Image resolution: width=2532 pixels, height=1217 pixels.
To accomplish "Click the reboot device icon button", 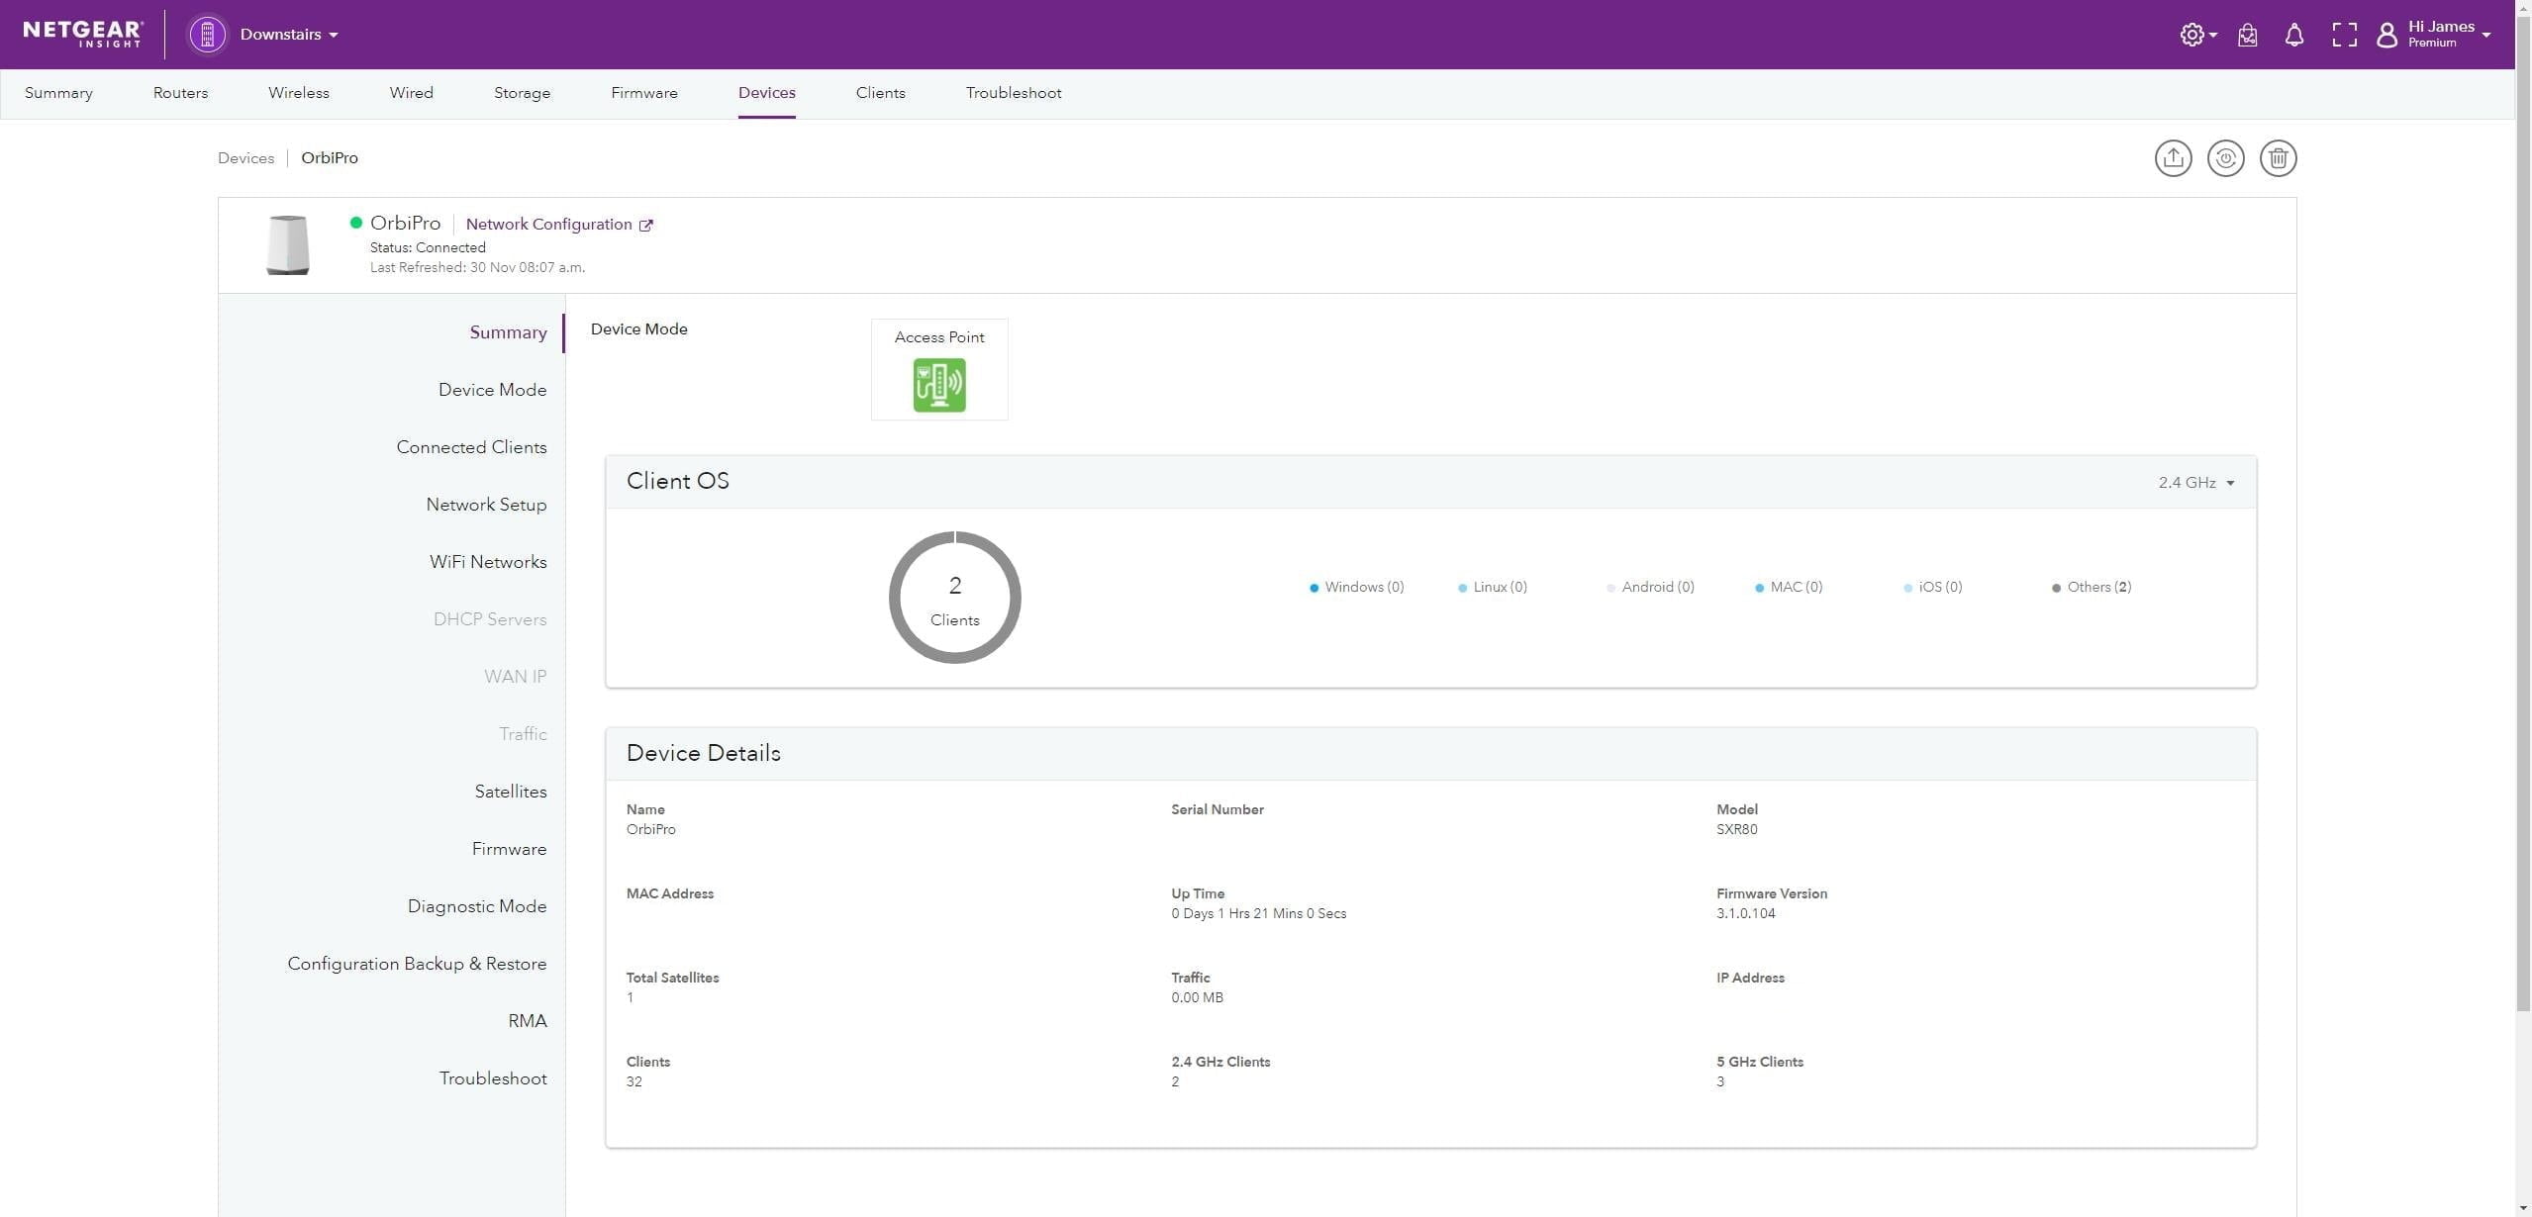I will tap(2225, 158).
